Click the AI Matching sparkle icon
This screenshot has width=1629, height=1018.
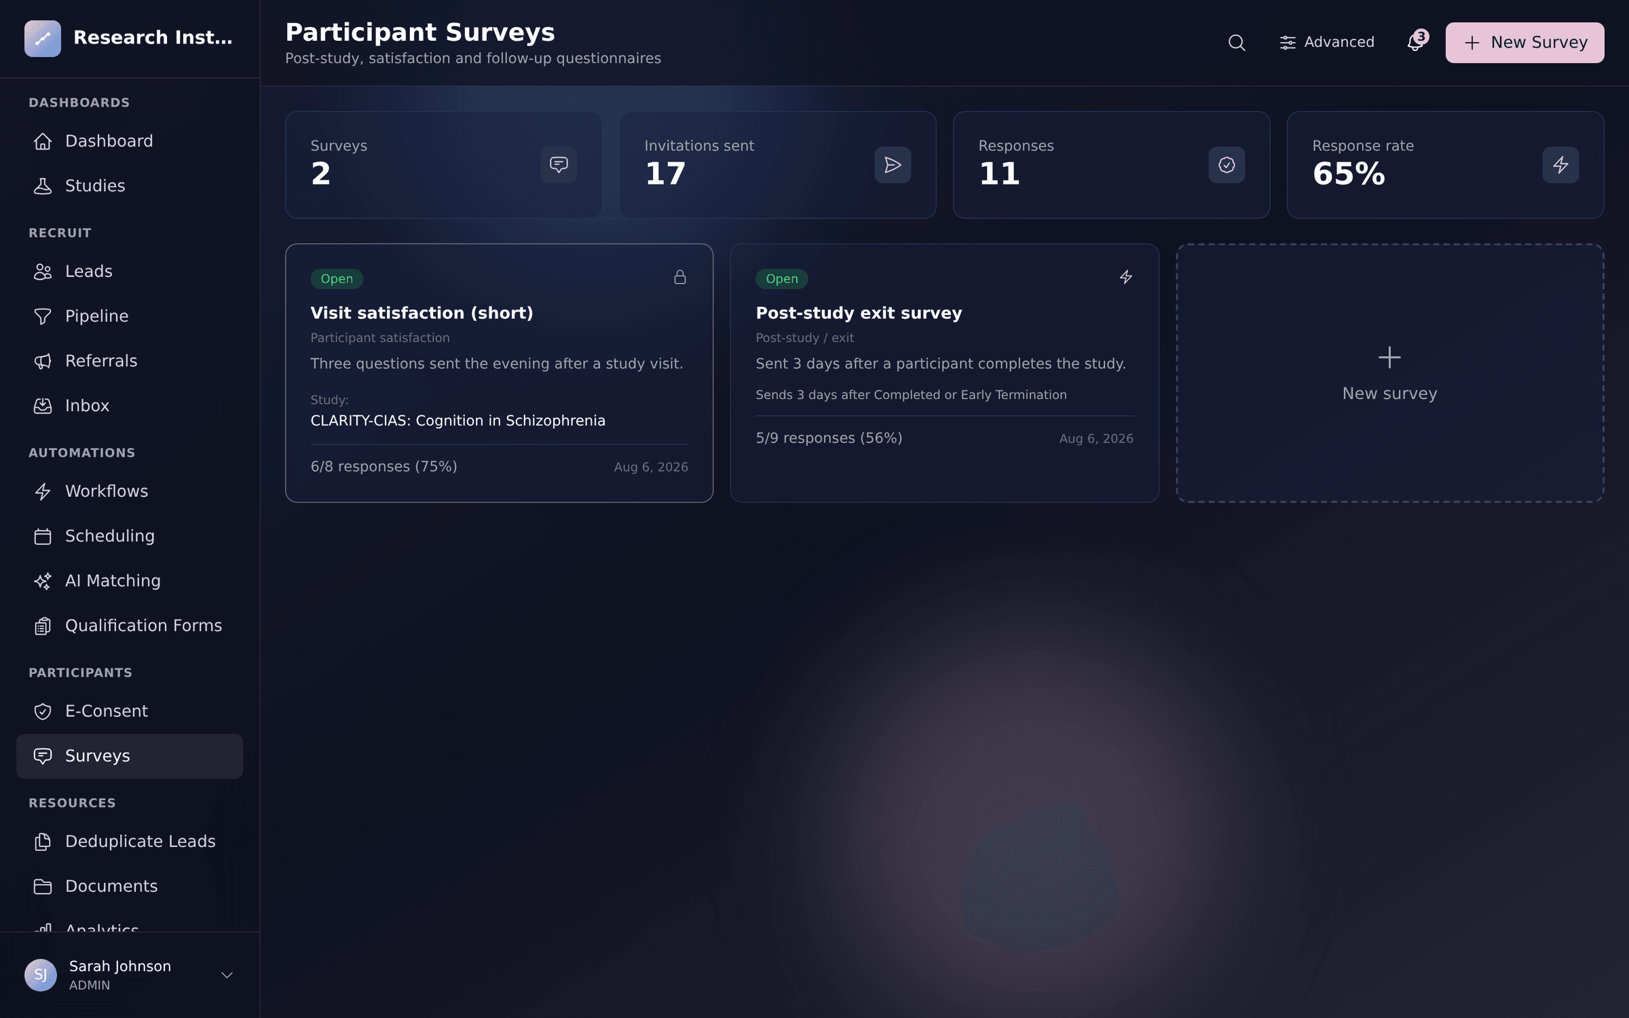(x=43, y=581)
